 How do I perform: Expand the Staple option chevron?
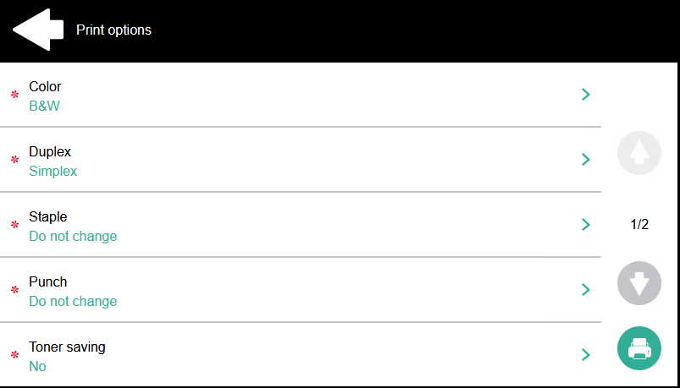[585, 225]
